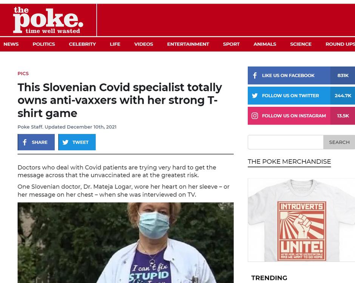This screenshot has width=355, height=283.
Task: Select the Sport nav item
Action: (x=231, y=44)
